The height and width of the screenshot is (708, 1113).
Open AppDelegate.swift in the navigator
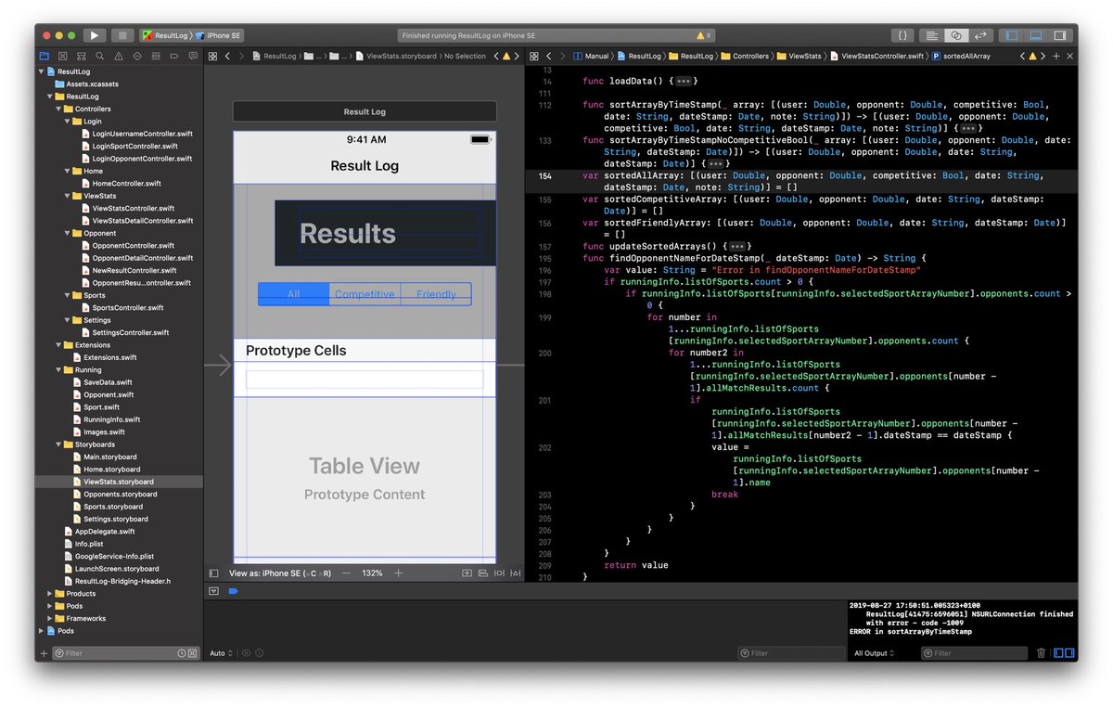[97, 532]
